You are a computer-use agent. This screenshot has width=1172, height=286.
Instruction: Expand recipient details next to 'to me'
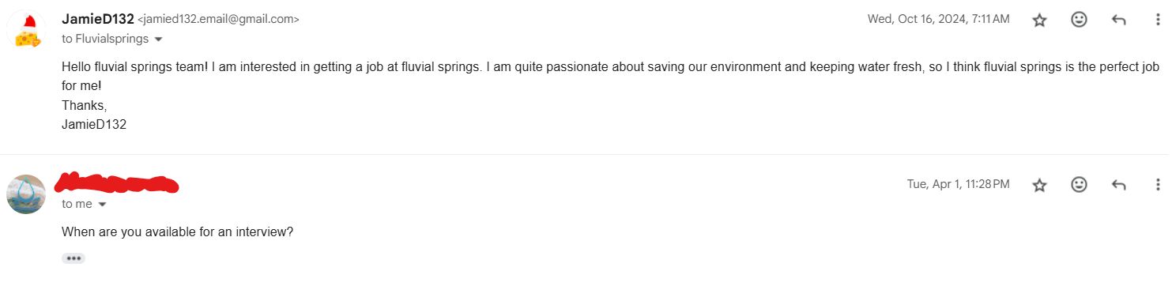click(x=102, y=205)
